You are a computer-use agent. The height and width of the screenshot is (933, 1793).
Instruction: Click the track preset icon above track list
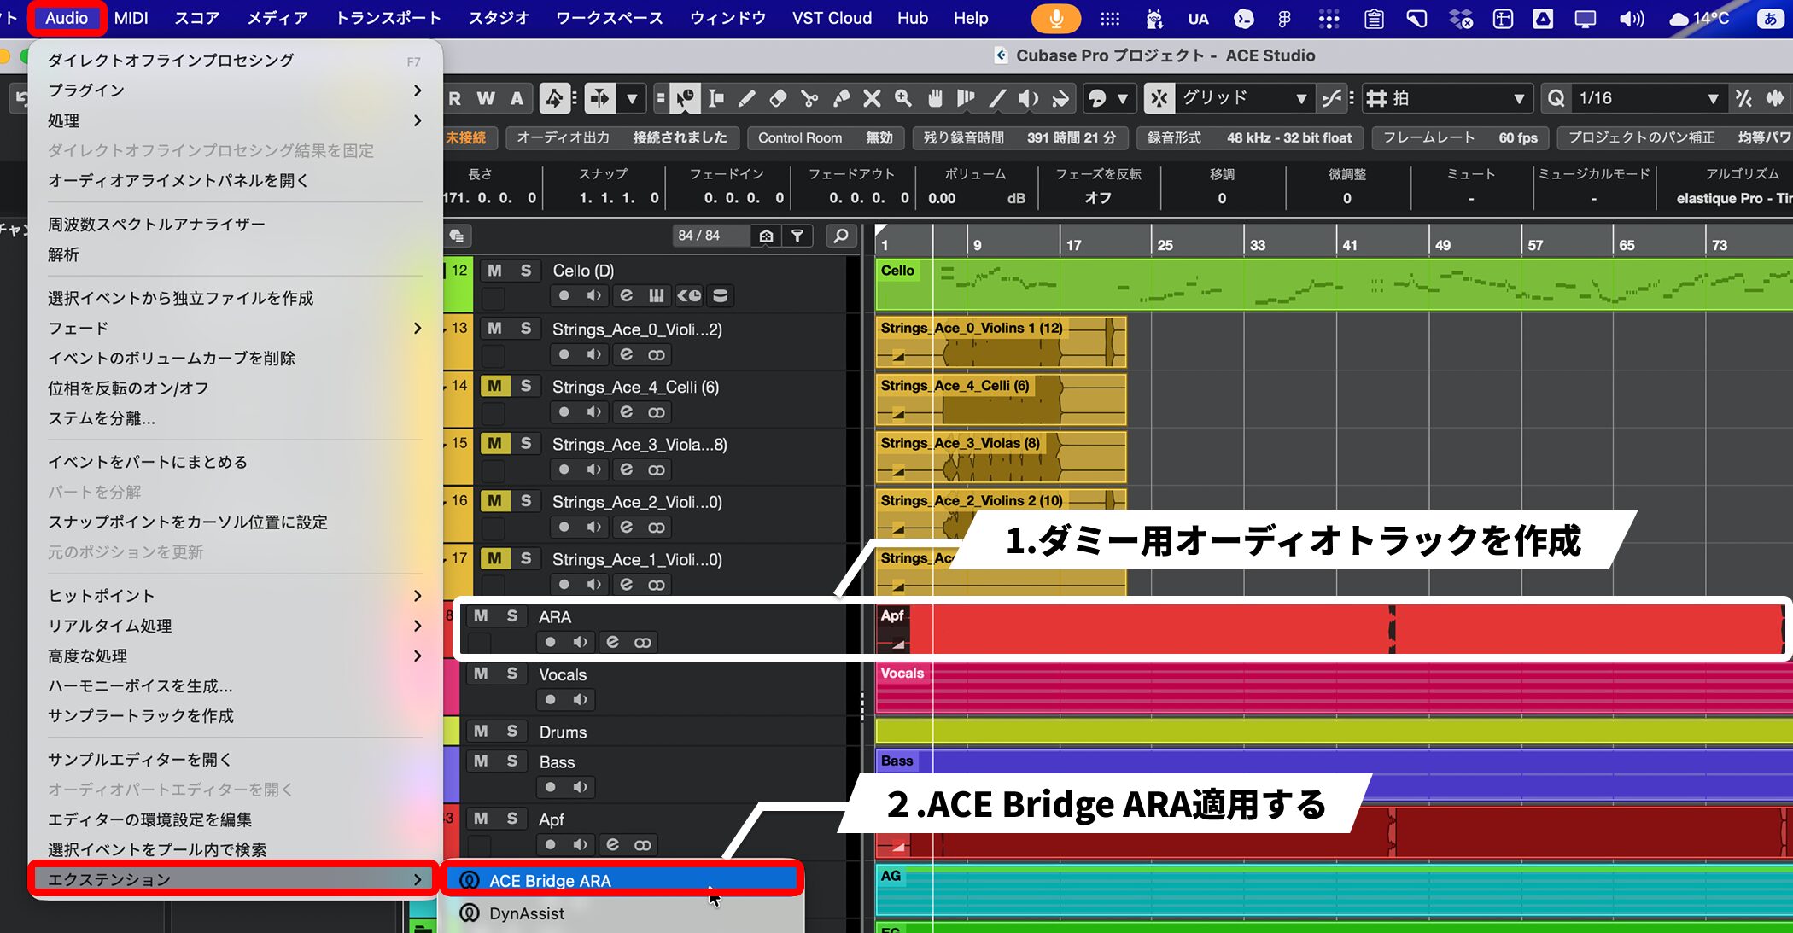457,236
